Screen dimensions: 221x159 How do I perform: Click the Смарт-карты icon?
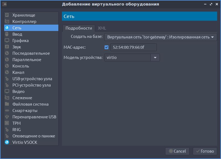click(x=7, y=111)
